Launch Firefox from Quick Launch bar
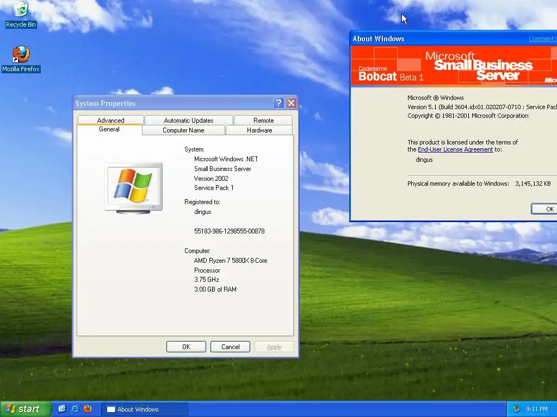The height and width of the screenshot is (417, 557). [x=88, y=409]
